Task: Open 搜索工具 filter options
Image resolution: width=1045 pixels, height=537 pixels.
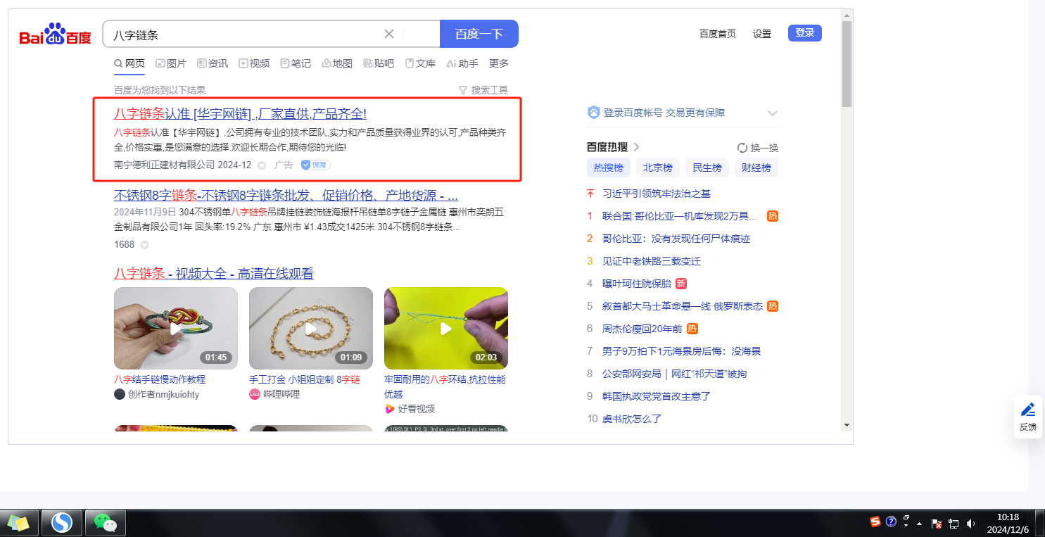Action: 483,90
